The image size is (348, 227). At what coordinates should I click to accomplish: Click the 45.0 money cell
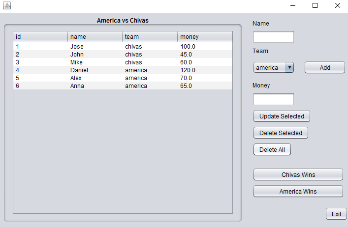pyautogui.click(x=205, y=54)
